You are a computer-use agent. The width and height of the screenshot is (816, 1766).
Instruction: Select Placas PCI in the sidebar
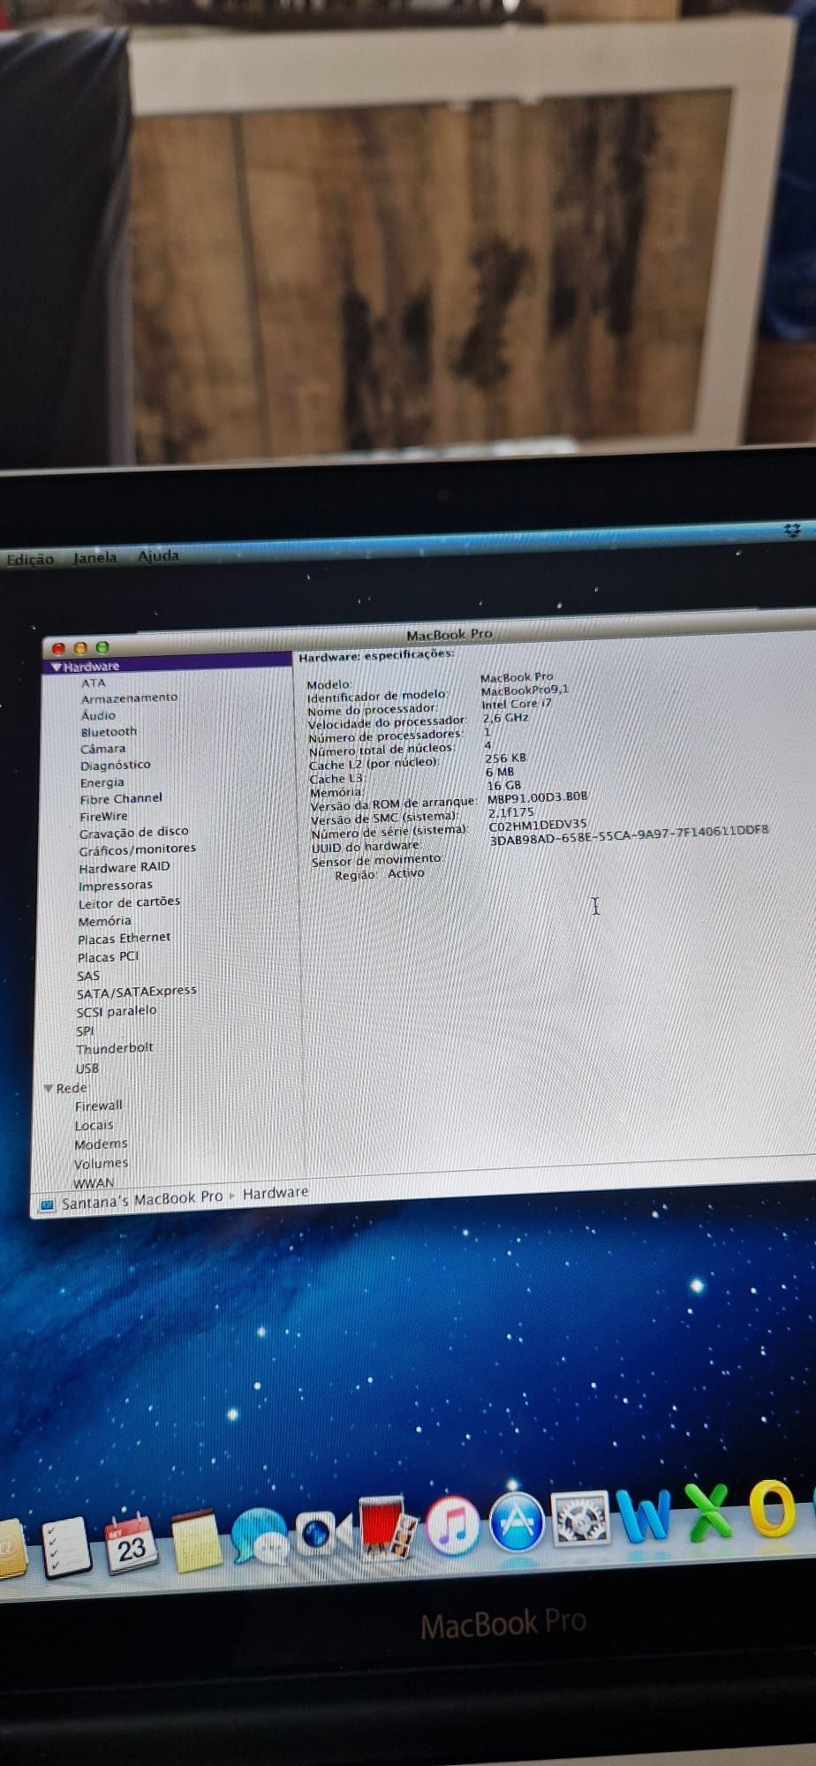tap(108, 957)
